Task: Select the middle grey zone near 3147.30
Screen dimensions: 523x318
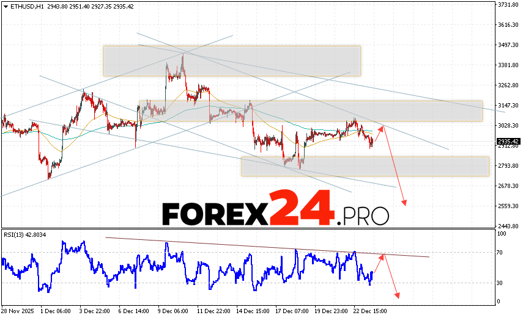Action: [310, 110]
